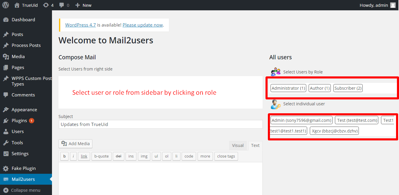This screenshot has width=399, height=195.
Task: Click the Appearance paintbrush icon
Action: click(6, 110)
